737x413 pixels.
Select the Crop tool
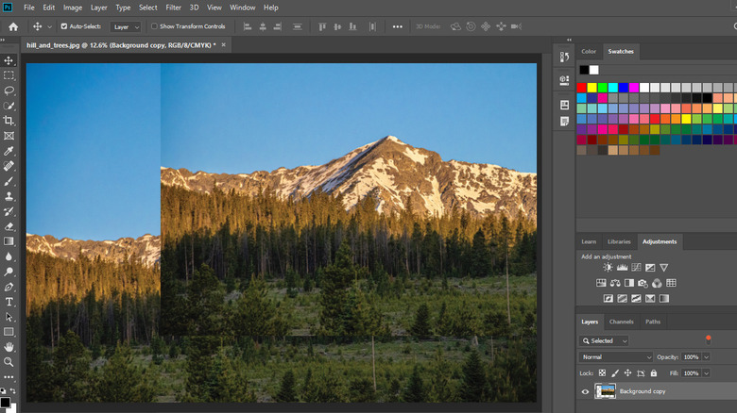[x=9, y=121]
